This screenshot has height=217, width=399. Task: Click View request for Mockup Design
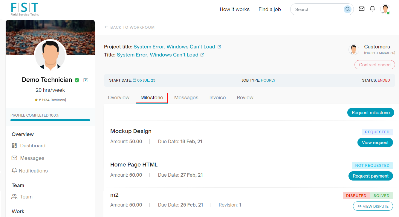click(375, 143)
